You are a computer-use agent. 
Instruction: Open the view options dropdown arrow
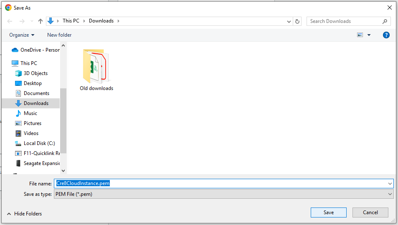(x=369, y=35)
